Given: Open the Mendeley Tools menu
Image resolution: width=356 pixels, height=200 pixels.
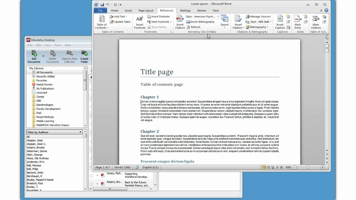Looking at the screenshot, I should [x=58, y=45].
